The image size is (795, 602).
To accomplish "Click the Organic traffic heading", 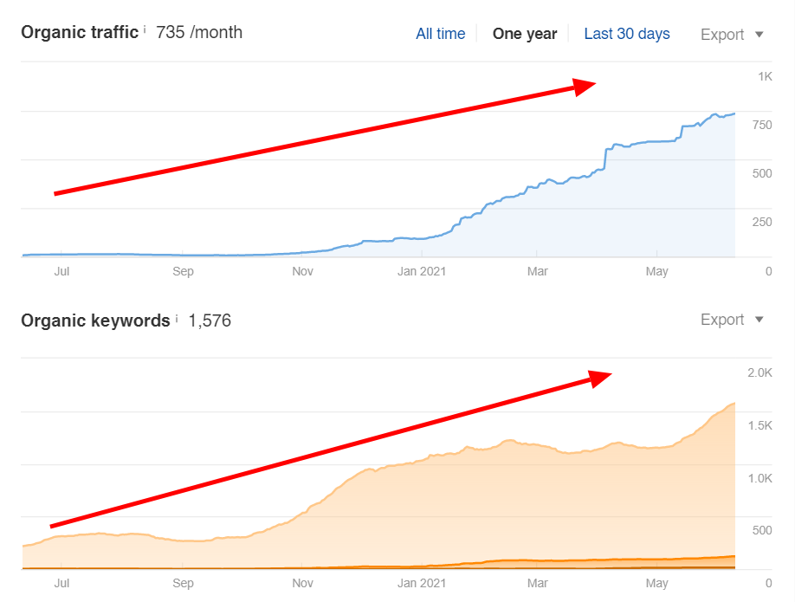I will (x=80, y=33).
